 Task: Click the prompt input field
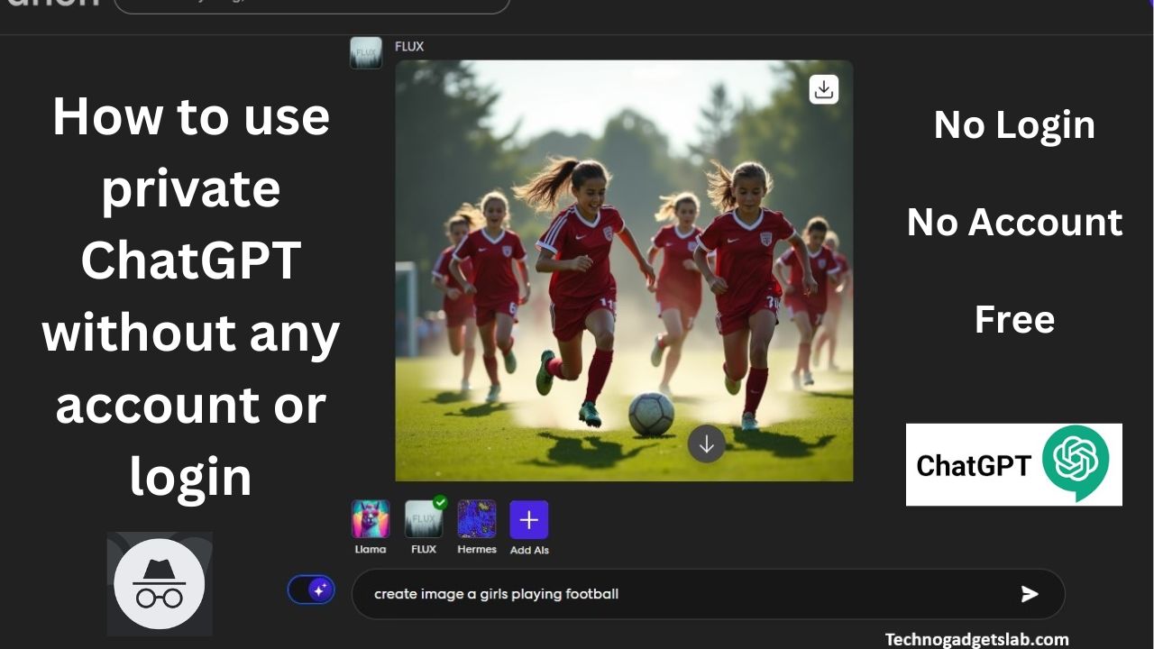(x=708, y=594)
